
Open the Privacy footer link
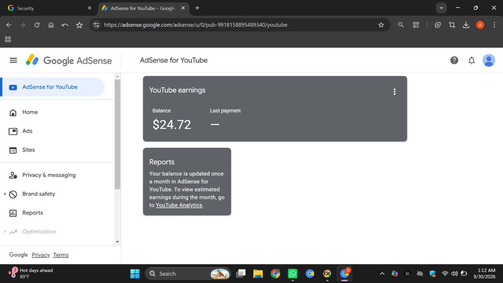[41, 255]
